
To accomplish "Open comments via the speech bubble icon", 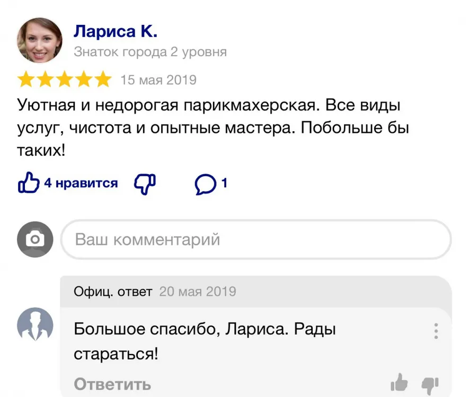I will pos(205,184).
